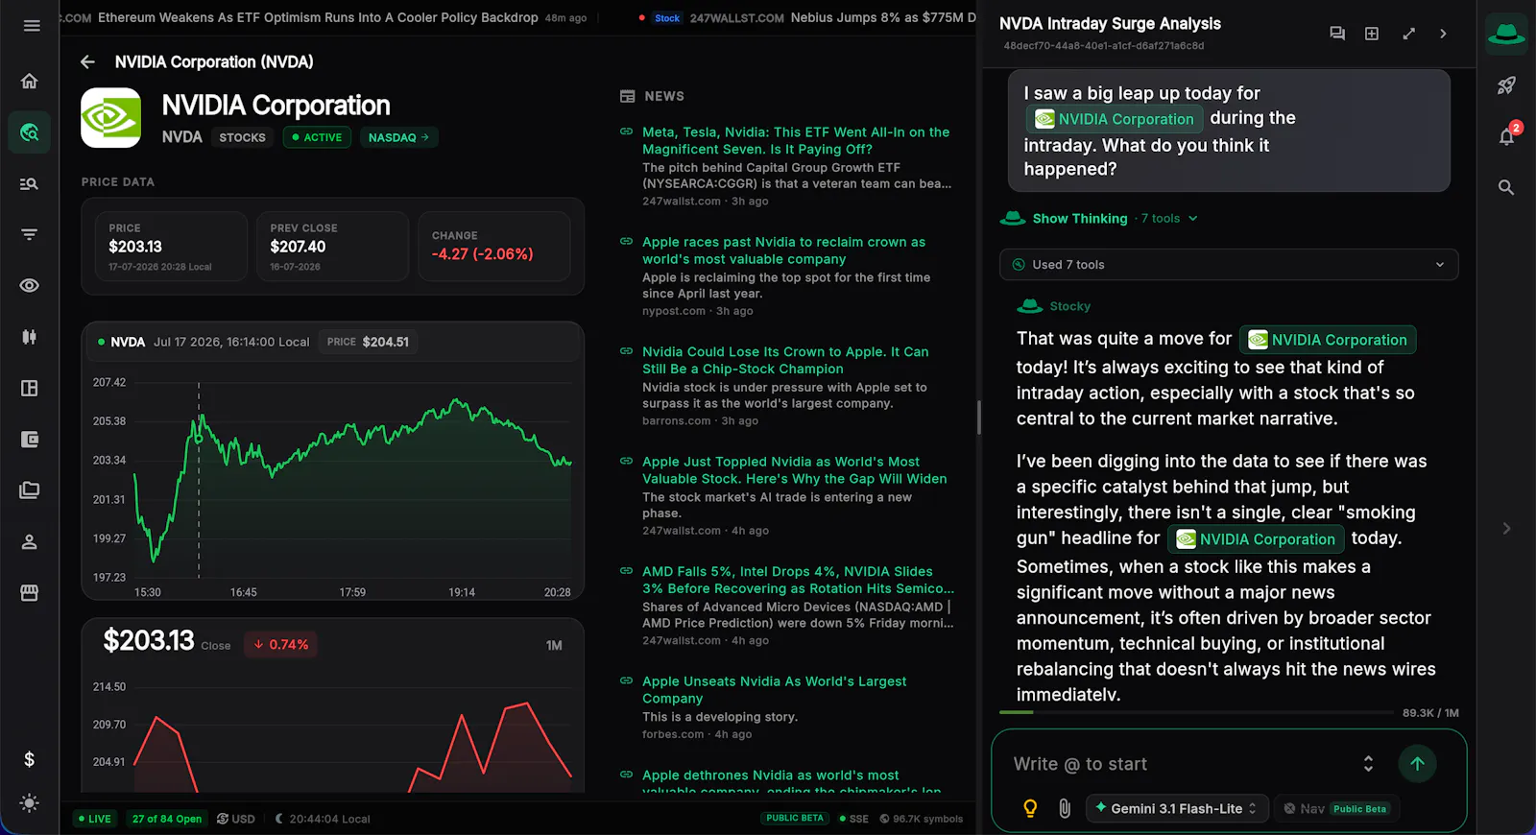Open 'Meta, Tesla, Nvidia: This ETF' article
Screen dimensions: 1536x835
point(796,141)
